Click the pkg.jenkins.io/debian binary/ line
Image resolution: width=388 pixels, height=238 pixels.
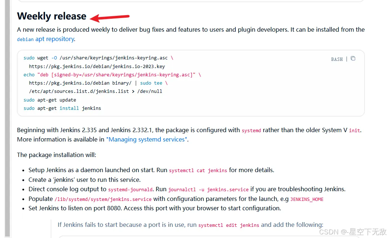(x=98, y=83)
